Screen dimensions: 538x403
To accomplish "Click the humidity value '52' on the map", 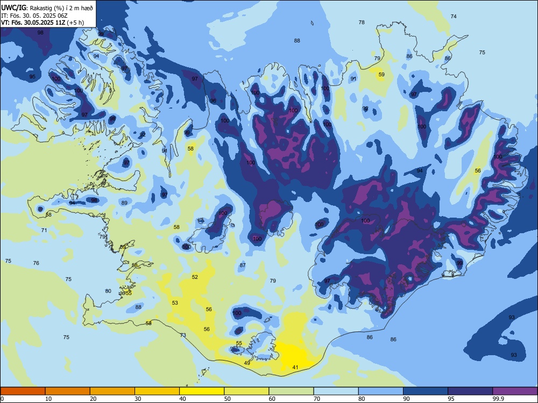I will (x=195, y=277).
